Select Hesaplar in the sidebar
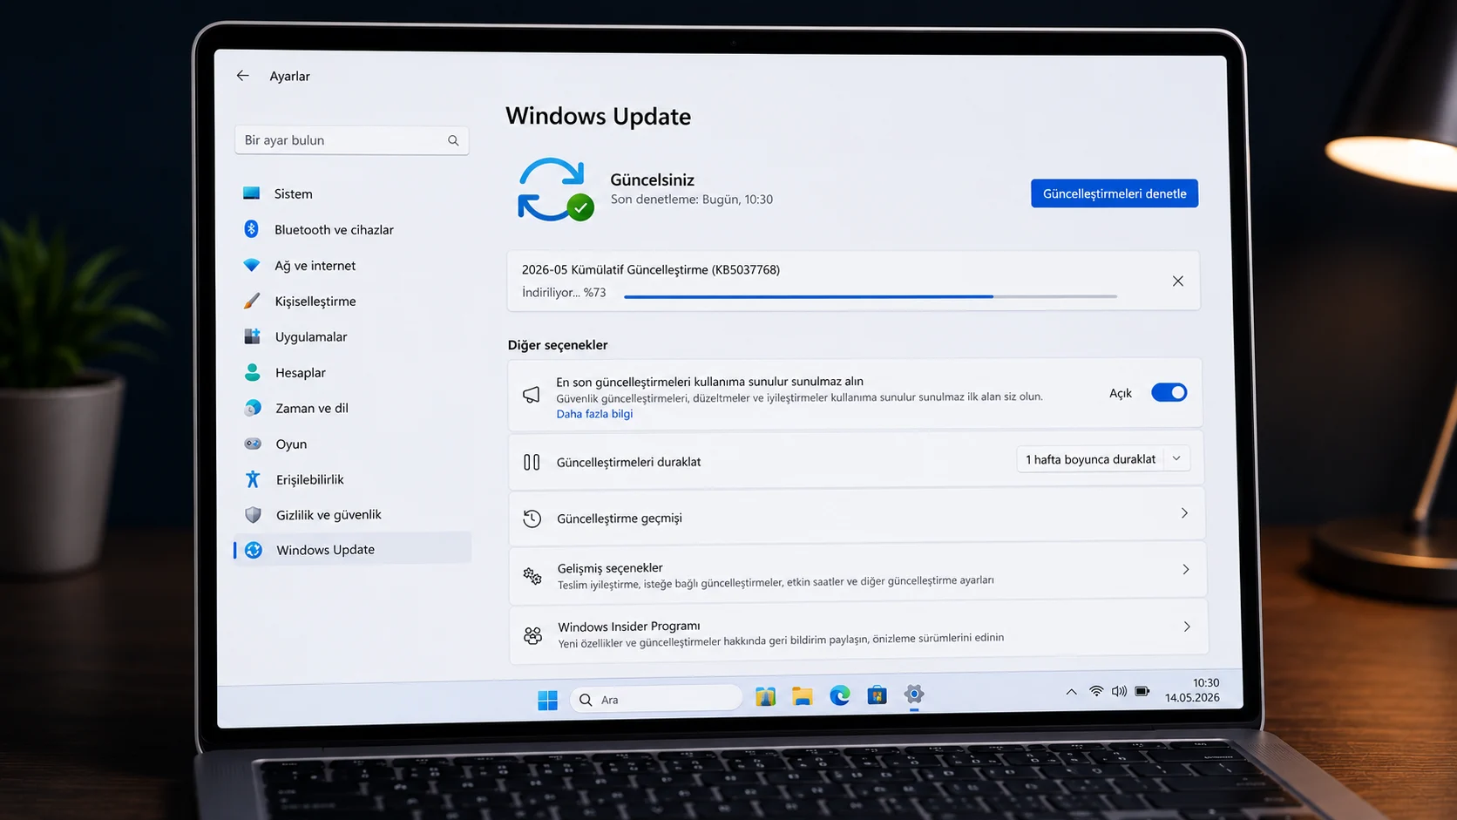The height and width of the screenshot is (820, 1457). click(352, 372)
